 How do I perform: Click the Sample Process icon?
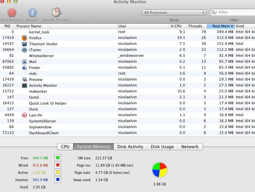point(56,12)
